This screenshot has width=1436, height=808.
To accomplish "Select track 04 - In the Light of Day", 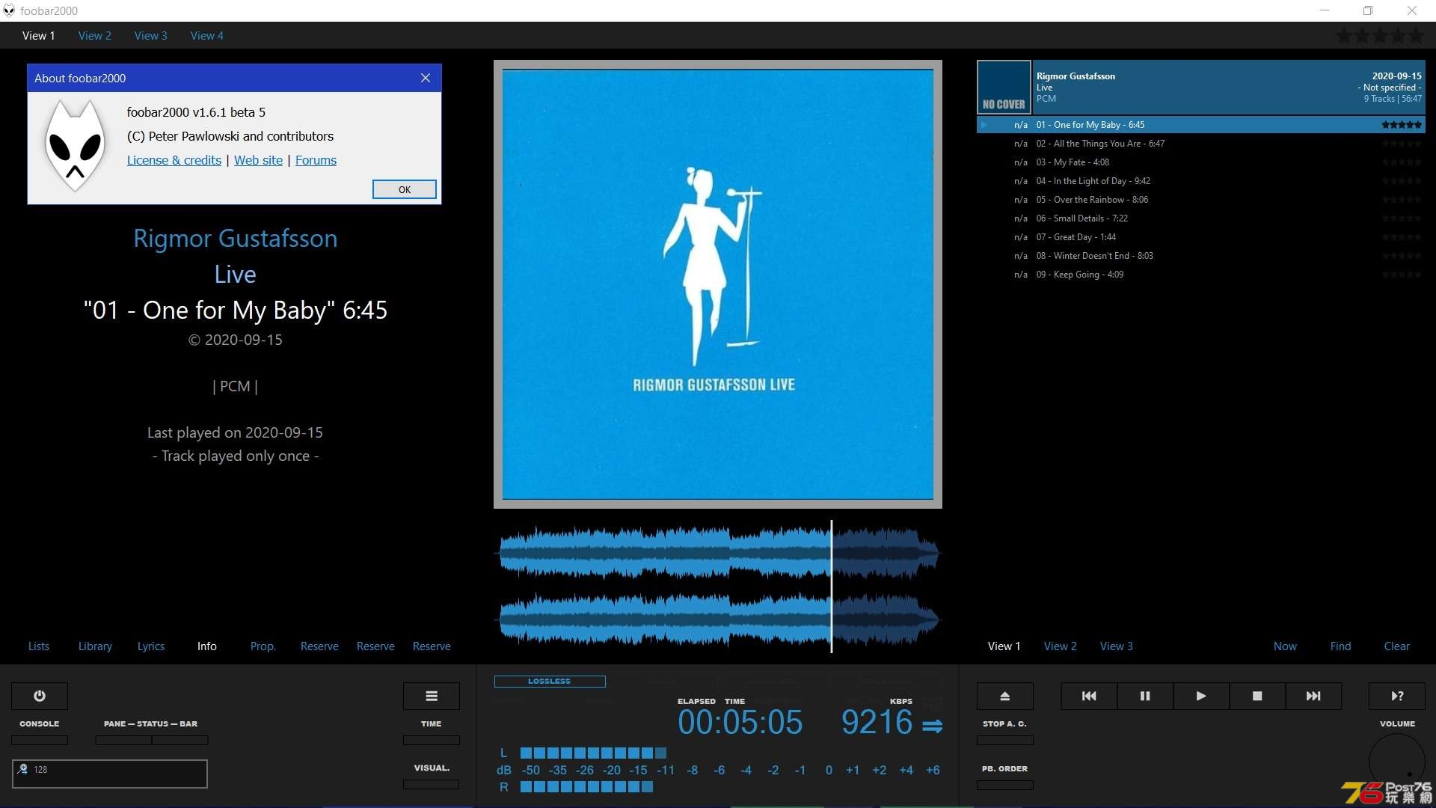I will click(x=1201, y=181).
